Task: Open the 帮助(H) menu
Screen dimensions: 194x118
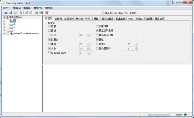Action: pyautogui.click(x=48, y=8)
